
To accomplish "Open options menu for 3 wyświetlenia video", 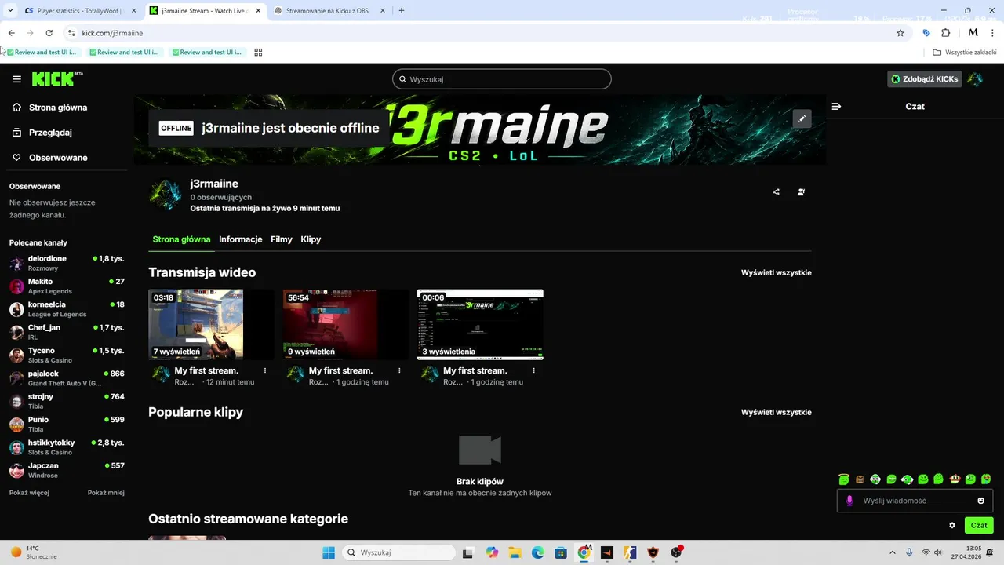I will (534, 370).
